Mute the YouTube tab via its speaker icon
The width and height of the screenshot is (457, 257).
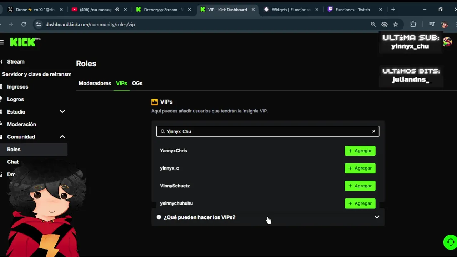117,10
